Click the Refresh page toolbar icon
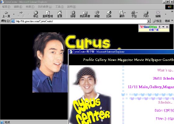Image resolution: width=174 pixels, height=124 pixels. point(48,14)
